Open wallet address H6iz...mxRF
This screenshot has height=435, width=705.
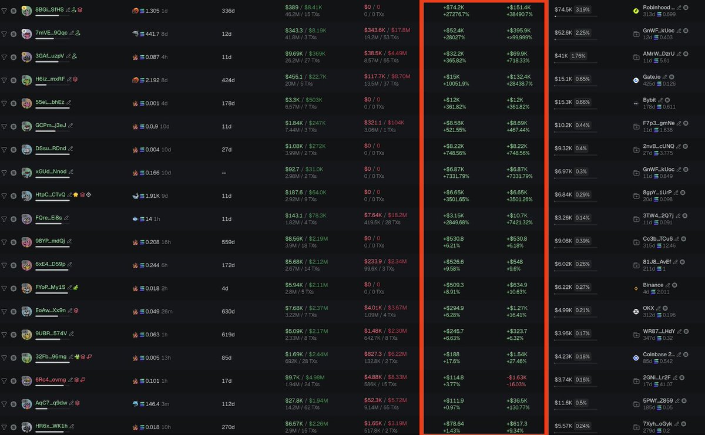[x=50, y=79]
